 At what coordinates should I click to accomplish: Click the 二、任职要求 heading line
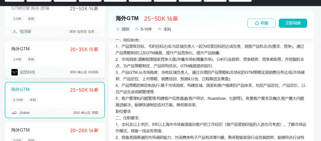tap(128, 118)
